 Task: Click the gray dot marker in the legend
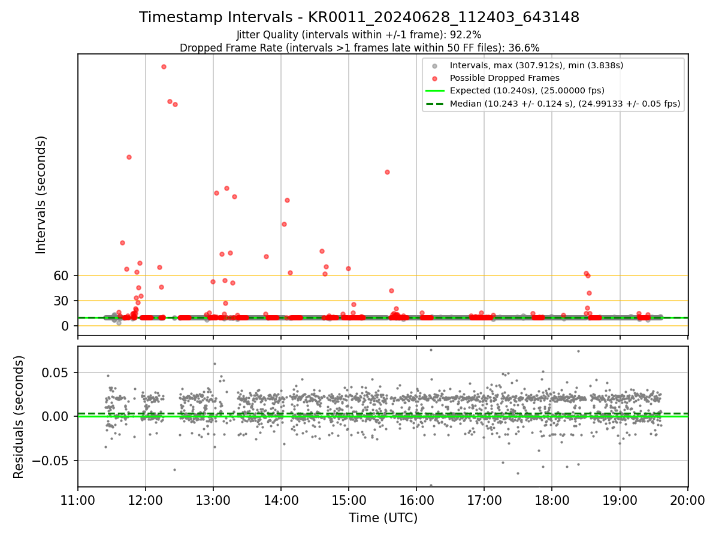[435, 66]
